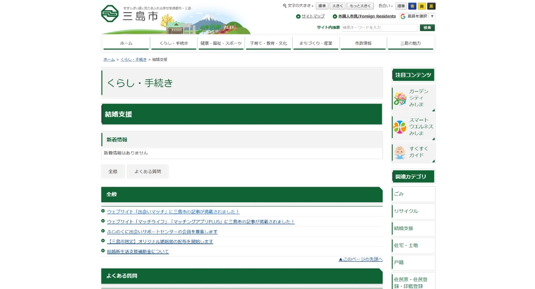Jump to the よくある質問 section button
535x289 pixels.
(x=148, y=172)
